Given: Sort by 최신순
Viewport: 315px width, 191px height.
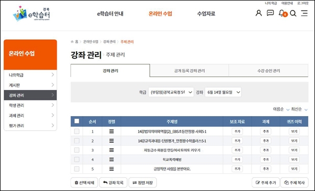Looking at the screenshot, I should [299, 109].
